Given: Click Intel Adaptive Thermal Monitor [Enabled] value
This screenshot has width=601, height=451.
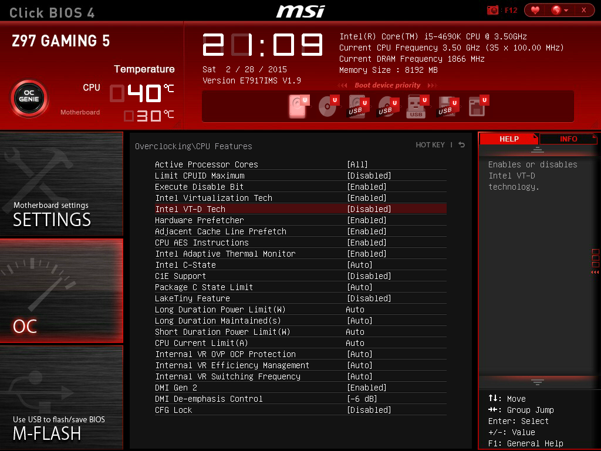Looking at the screenshot, I should tap(366, 254).
